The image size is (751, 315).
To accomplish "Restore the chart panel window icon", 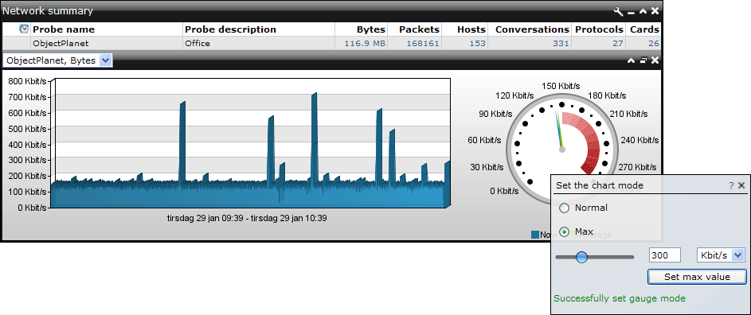I will (643, 60).
